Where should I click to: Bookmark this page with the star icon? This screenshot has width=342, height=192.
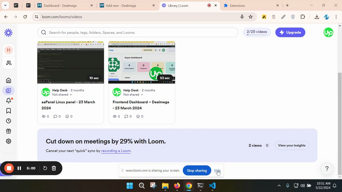pyautogui.click(x=251, y=17)
